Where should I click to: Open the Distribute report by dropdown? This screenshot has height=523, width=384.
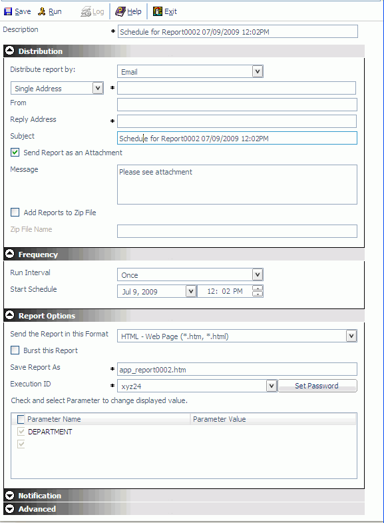pos(258,71)
